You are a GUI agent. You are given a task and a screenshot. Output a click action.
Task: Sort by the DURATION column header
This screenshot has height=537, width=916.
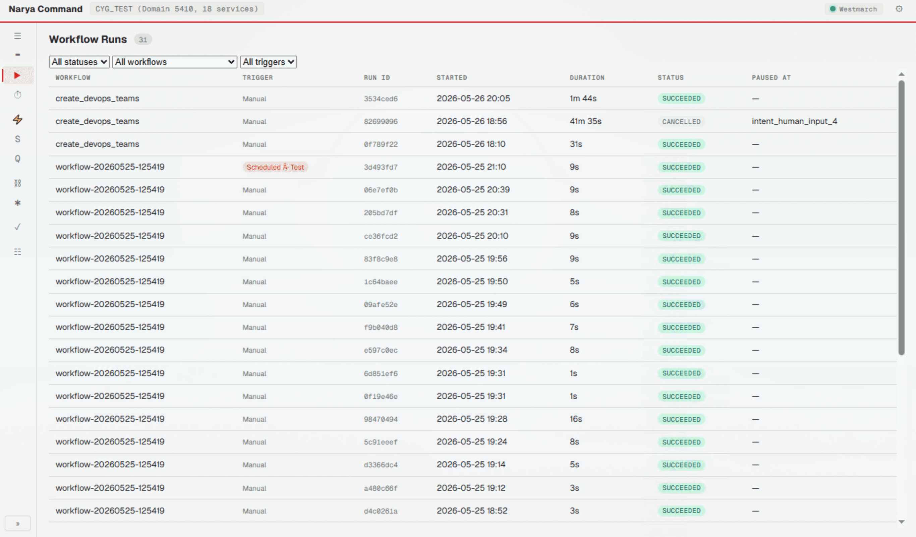(x=587, y=77)
